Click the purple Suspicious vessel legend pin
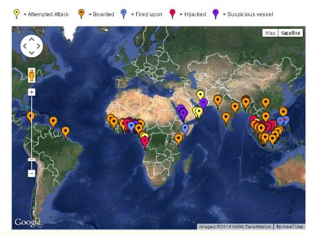The image size is (310, 234). click(215, 14)
